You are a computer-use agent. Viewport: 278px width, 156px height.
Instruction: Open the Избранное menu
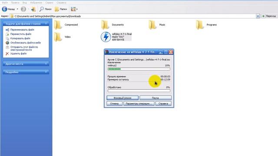(36, 3)
